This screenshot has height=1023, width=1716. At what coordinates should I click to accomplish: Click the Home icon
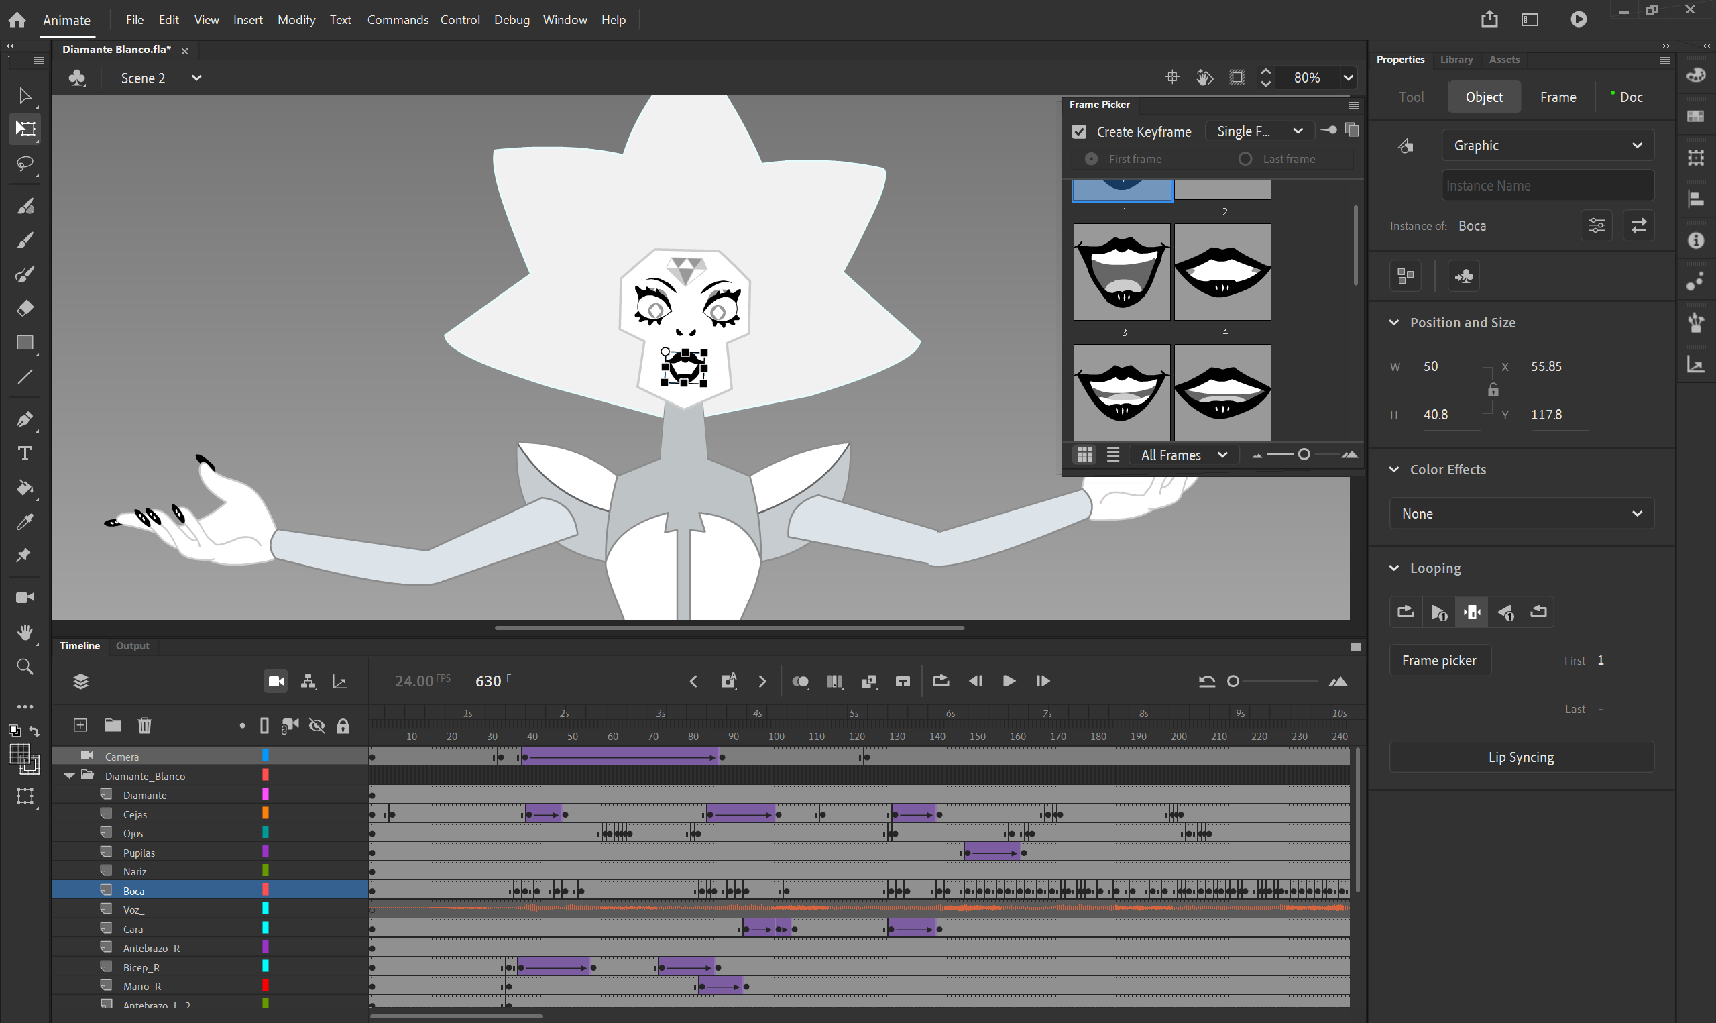point(17,20)
